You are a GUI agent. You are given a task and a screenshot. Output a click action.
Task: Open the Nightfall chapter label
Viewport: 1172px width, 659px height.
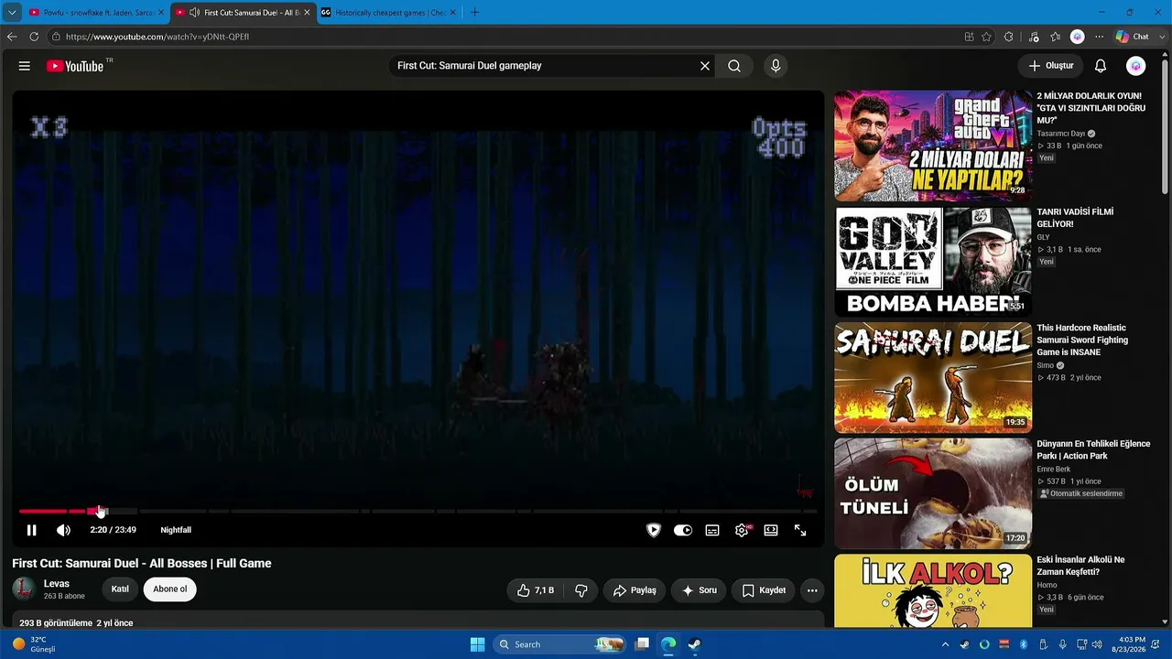point(176,530)
